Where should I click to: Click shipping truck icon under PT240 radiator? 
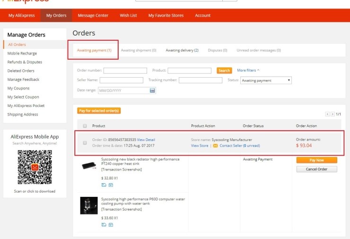(x=104, y=185)
